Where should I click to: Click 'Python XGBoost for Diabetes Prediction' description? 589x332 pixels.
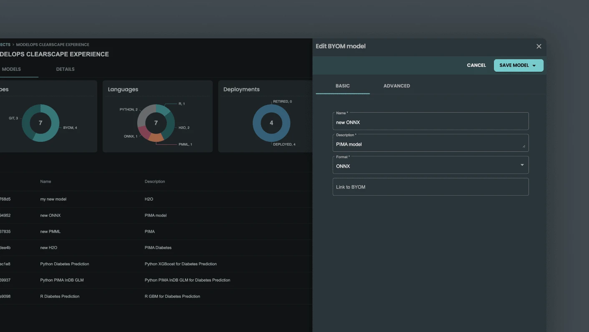(181, 264)
